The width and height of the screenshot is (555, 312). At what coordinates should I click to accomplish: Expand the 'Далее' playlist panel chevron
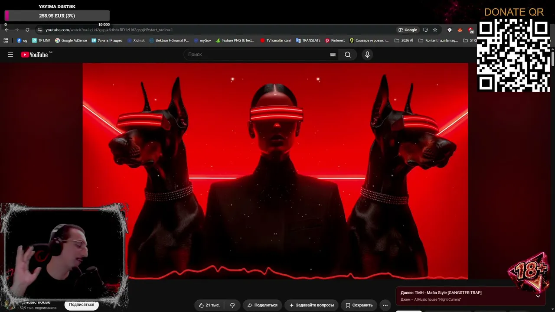538,296
